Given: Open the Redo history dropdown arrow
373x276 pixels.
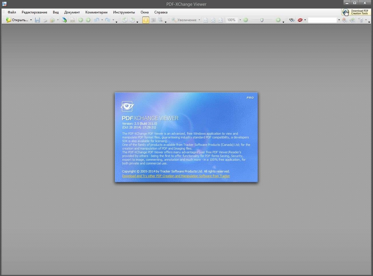Looking at the screenshot, I should (x=113, y=20).
